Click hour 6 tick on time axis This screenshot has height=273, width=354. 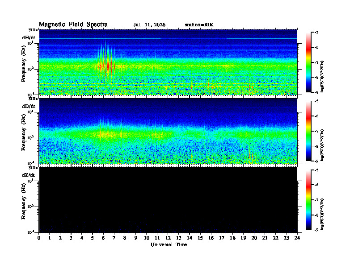point(103,238)
